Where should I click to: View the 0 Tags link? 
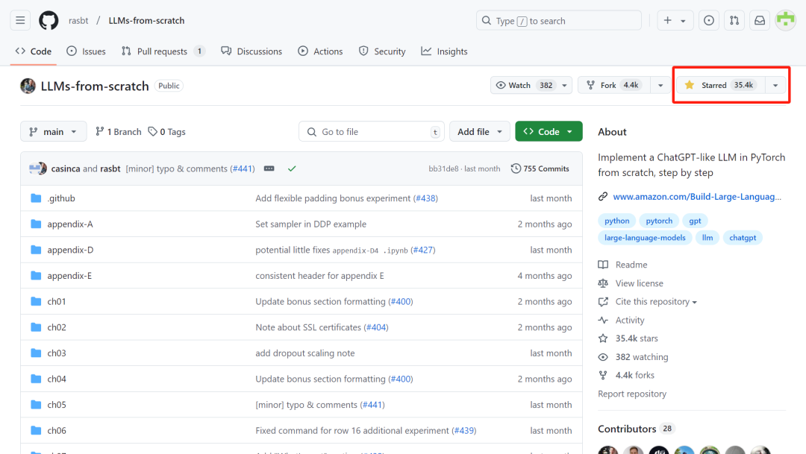point(166,132)
